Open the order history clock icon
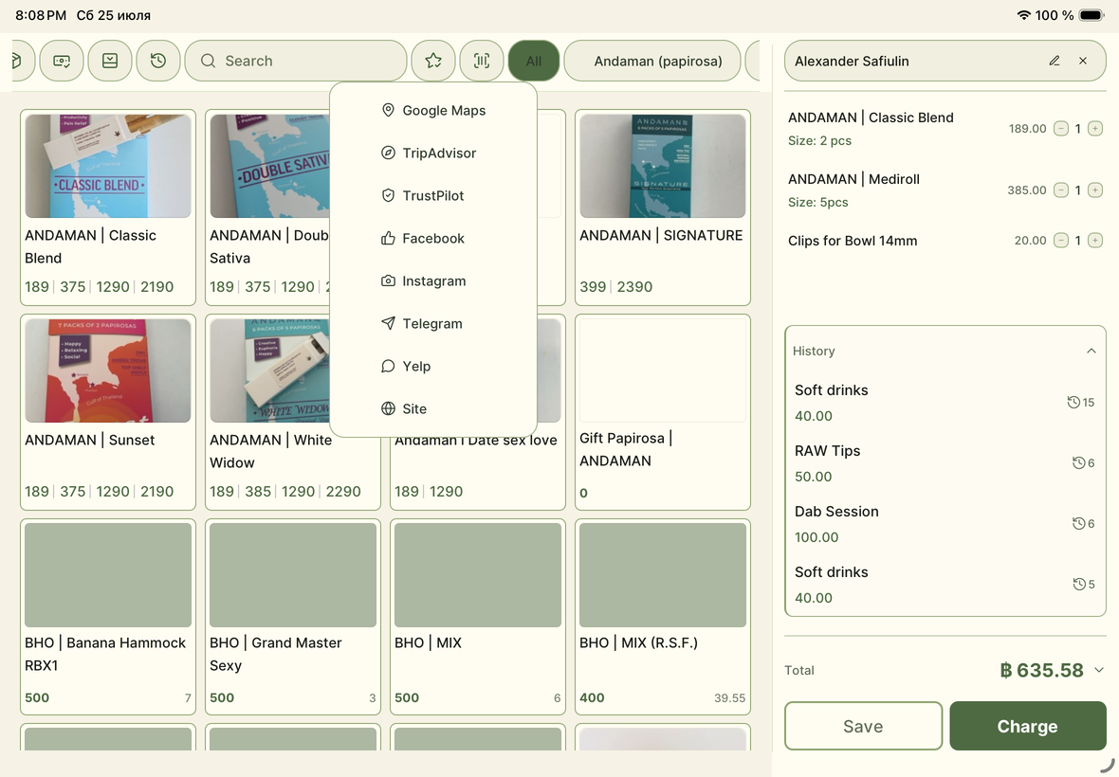Screen dimensions: 1119x777 click(x=158, y=62)
